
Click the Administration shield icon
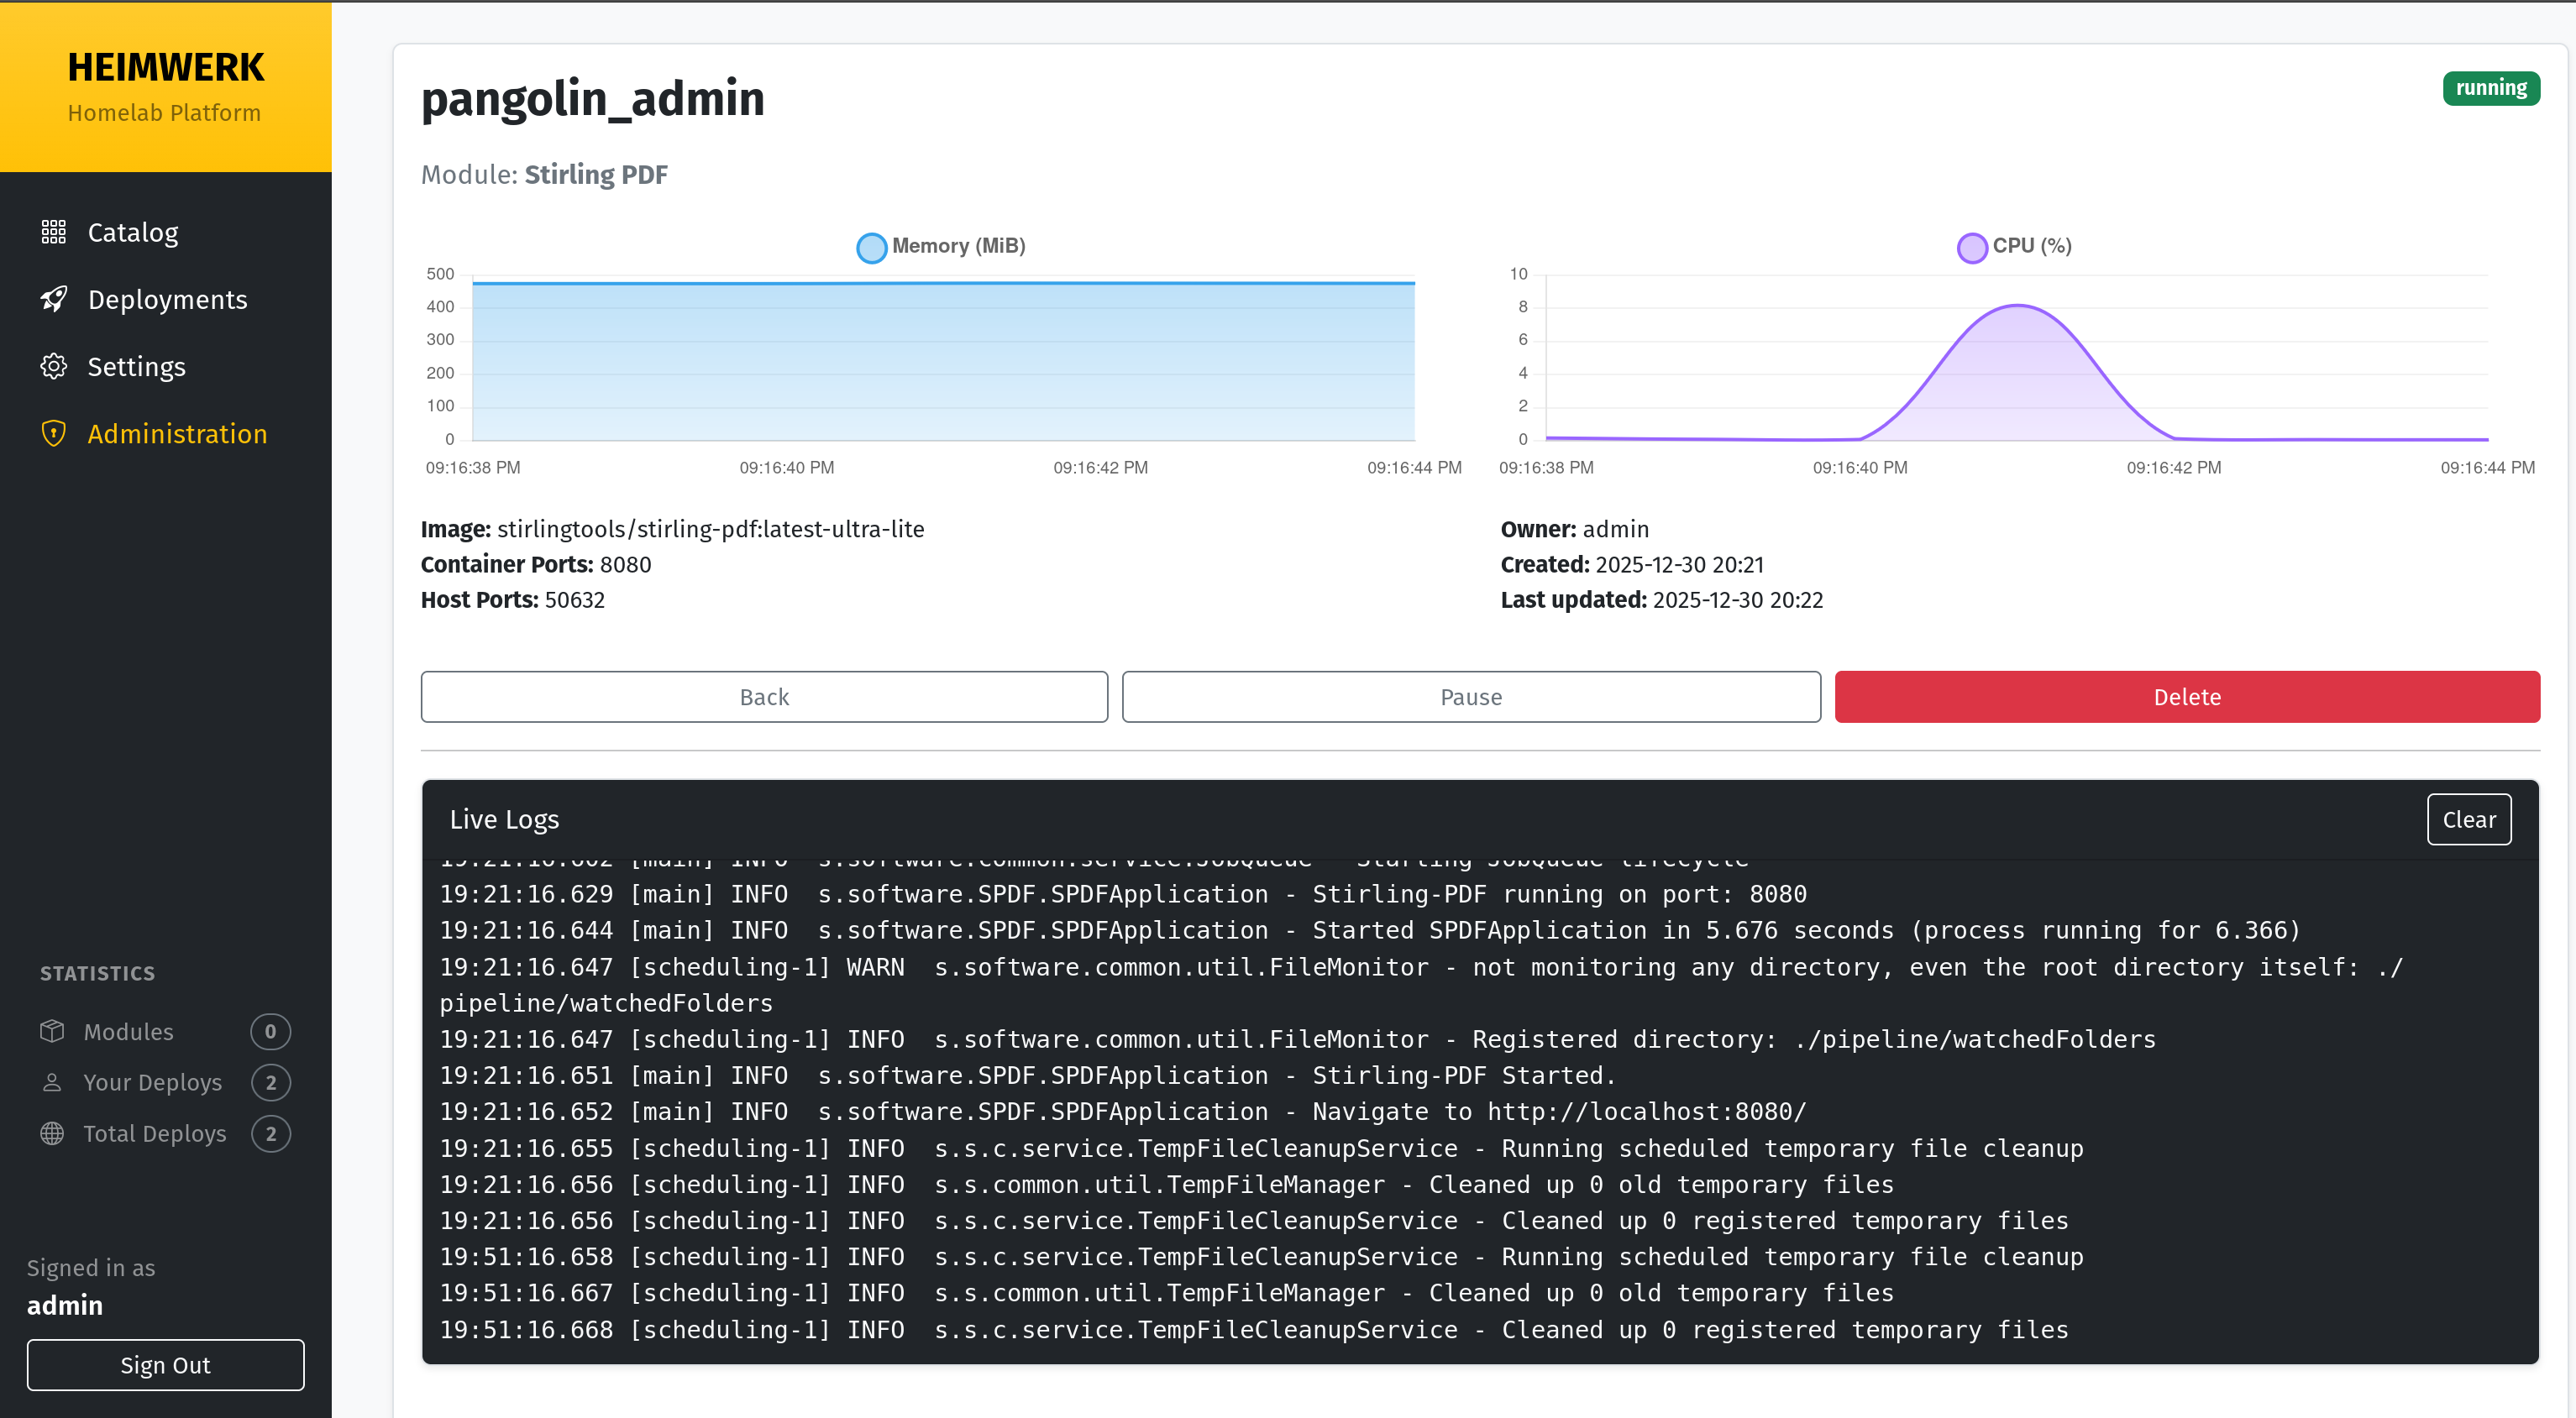tap(53, 432)
